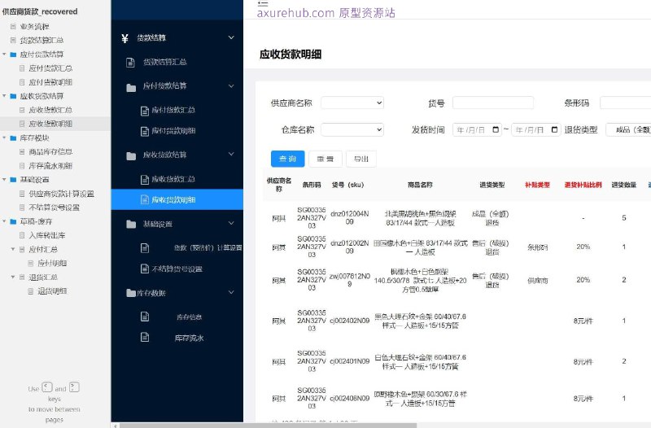Click the 重置 button

click(325, 159)
